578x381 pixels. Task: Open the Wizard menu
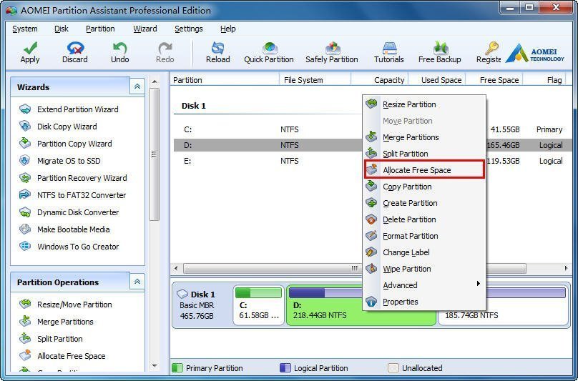tap(145, 29)
